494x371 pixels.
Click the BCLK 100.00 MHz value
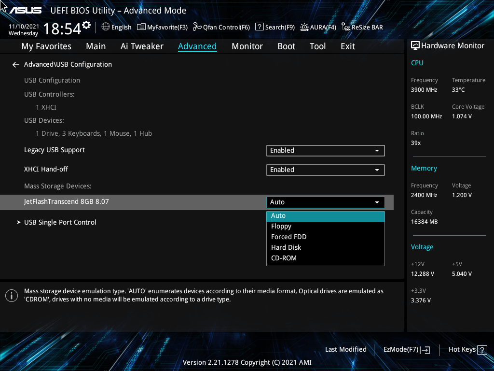426,116
